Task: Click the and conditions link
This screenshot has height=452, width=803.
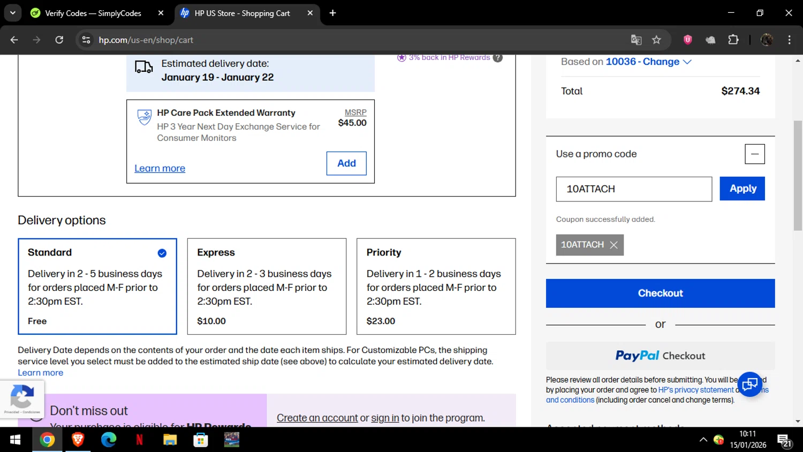Action: (x=570, y=400)
